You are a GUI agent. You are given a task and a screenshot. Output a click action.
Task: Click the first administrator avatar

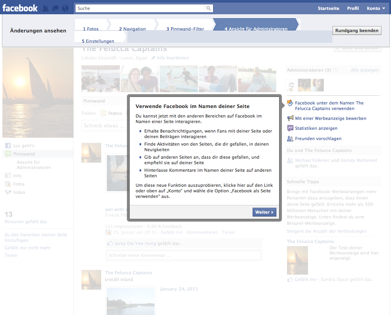291,85
